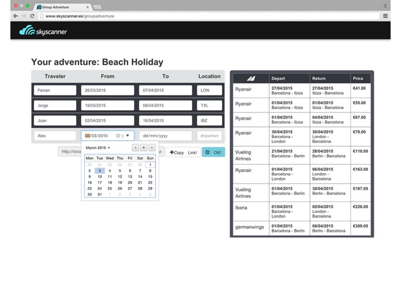Click To date 16/04/2015
The height and width of the screenshot is (285, 401).
point(166,121)
